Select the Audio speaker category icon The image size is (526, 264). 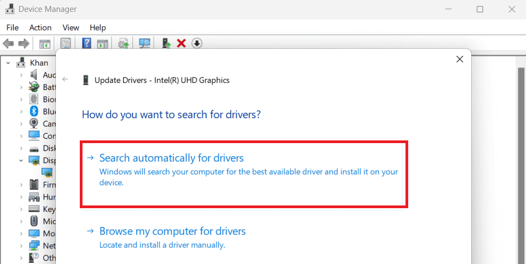[34, 75]
